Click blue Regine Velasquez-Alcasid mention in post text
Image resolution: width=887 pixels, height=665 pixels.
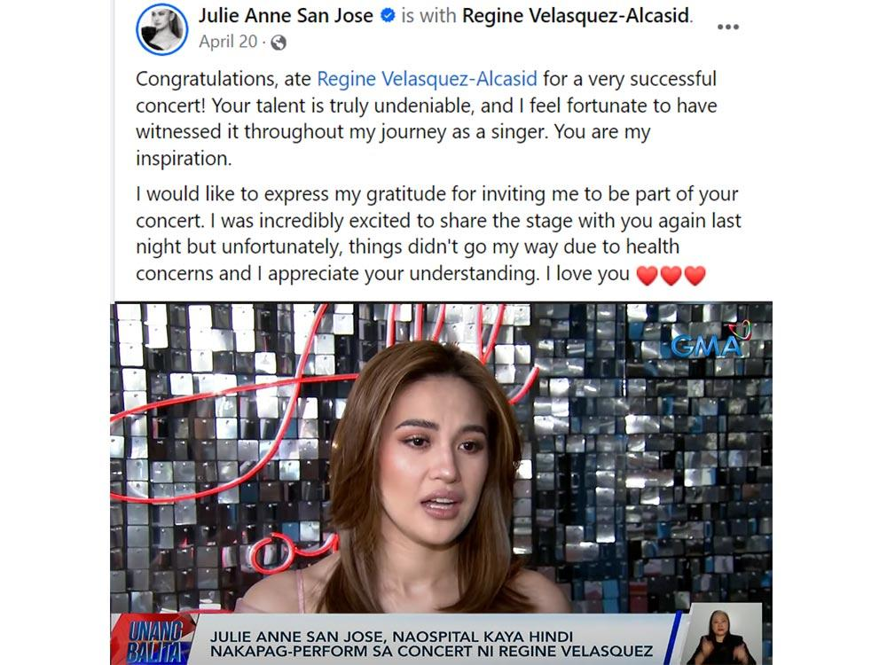click(x=428, y=79)
